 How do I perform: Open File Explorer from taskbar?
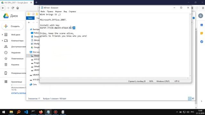click(11, 112)
